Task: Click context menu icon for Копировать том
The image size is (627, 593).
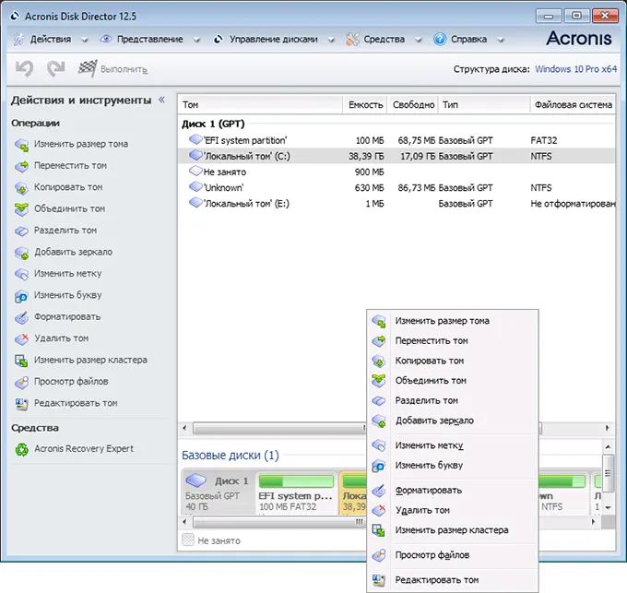Action: pos(379,362)
